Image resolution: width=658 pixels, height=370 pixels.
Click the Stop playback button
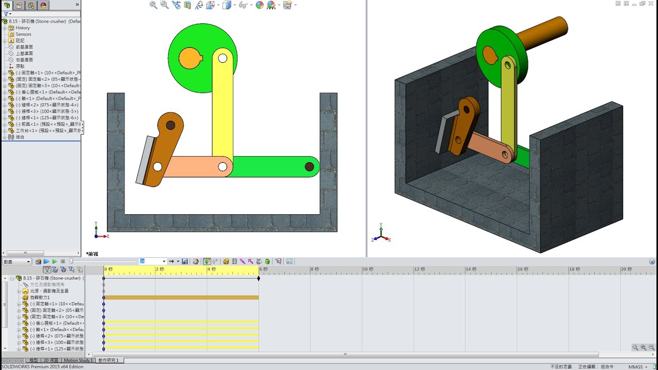tap(63, 262)
